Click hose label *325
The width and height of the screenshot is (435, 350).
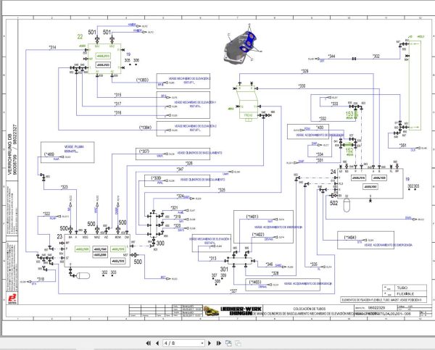(221, 190)
